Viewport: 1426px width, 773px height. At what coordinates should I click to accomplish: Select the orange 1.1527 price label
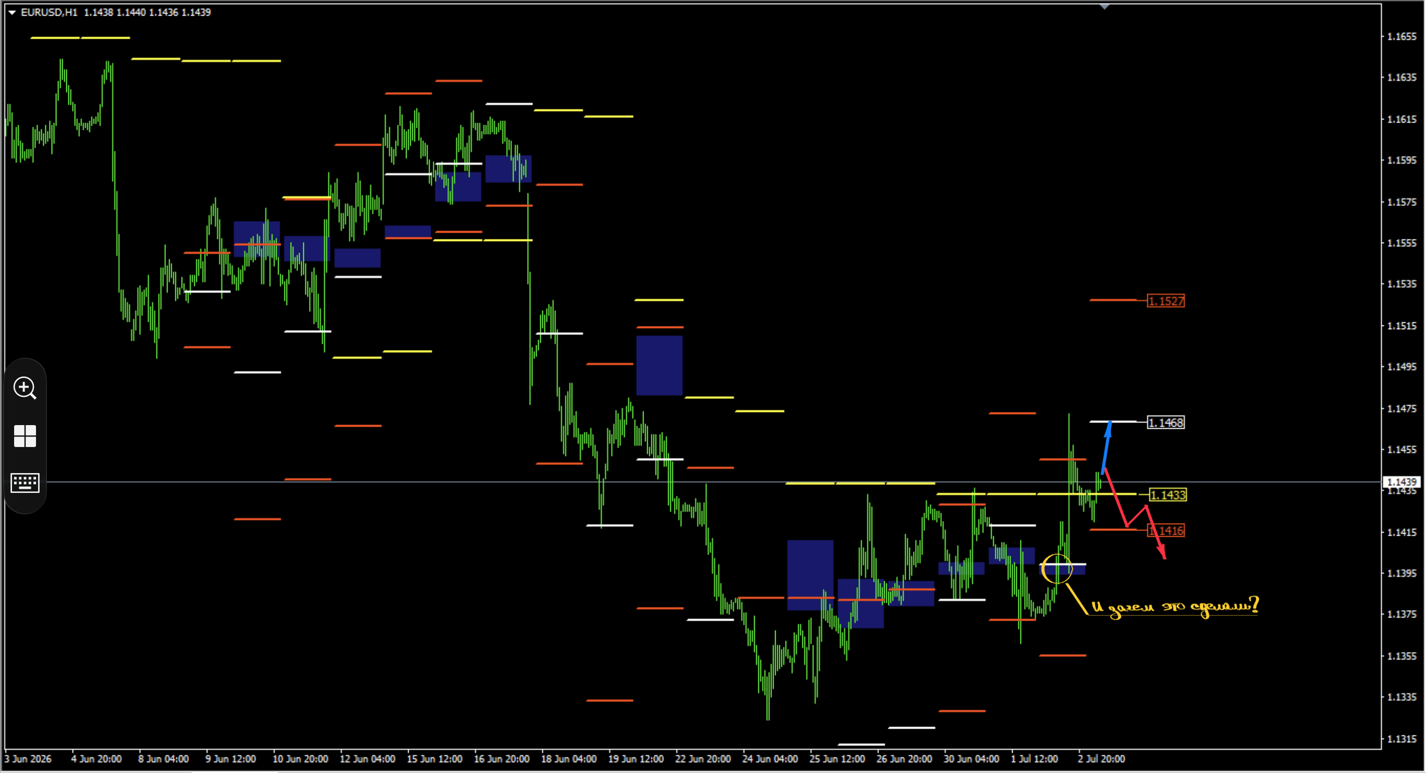[x=1166, y=301]
